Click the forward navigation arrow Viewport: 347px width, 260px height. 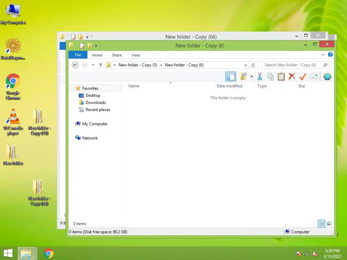[85, 65]
